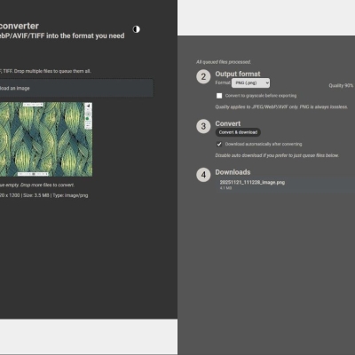Click the step 4 number badge

coord(203,175)
